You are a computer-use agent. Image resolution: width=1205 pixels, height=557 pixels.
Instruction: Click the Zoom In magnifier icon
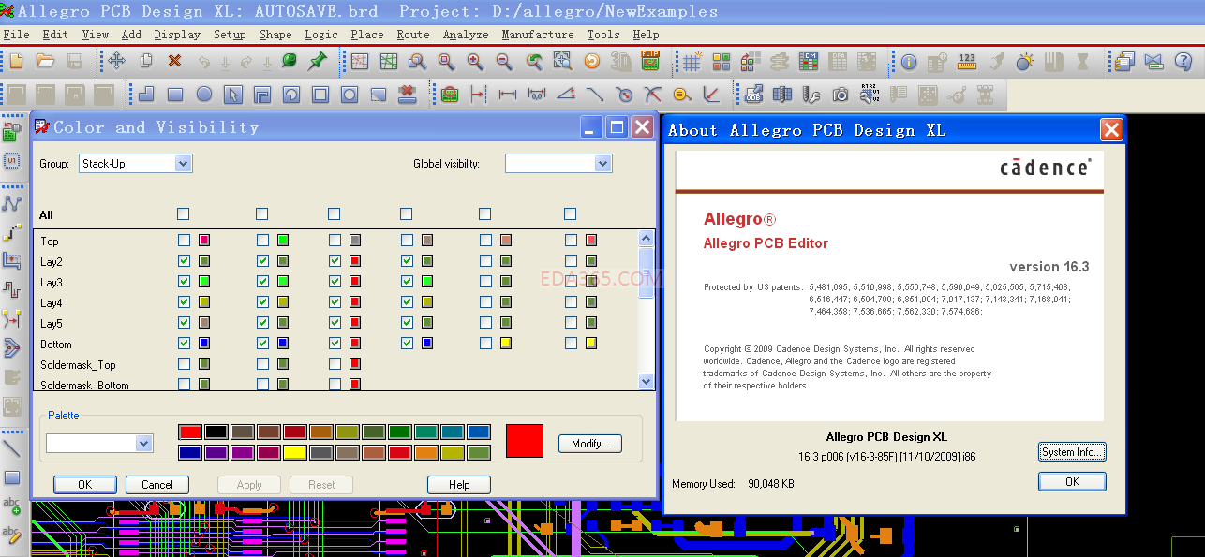tap(475, 62)
